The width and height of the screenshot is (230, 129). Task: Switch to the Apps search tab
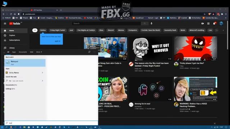[x=14, y=52]
